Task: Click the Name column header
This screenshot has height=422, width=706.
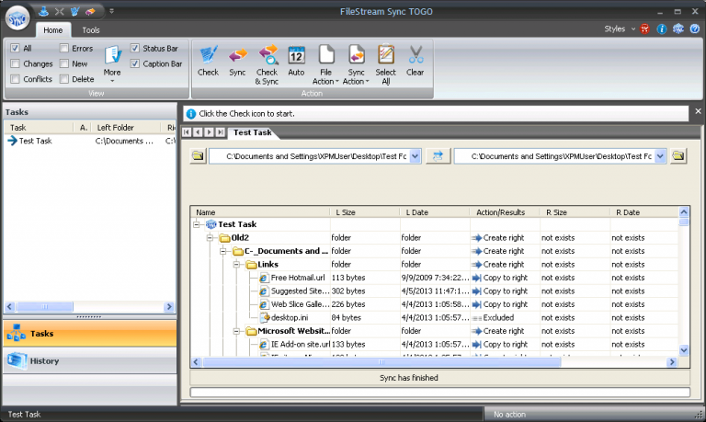Action: click(260, 212)
